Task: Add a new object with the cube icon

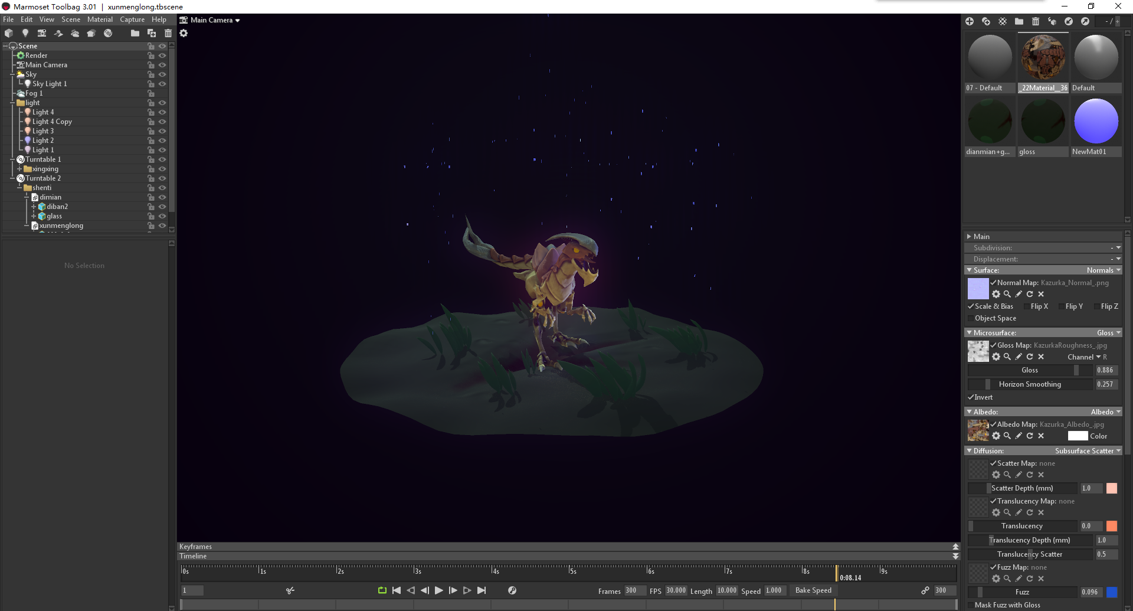Action: pyautogui.click(x=9, y=33)
